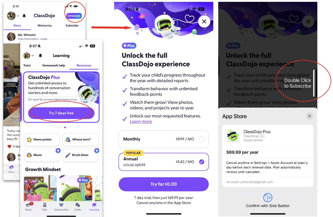Open Home tab with red badge

28,206
